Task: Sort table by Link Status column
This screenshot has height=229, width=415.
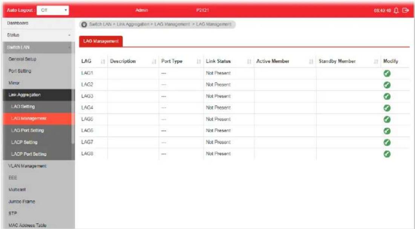Action: click(x=249, y=62)
